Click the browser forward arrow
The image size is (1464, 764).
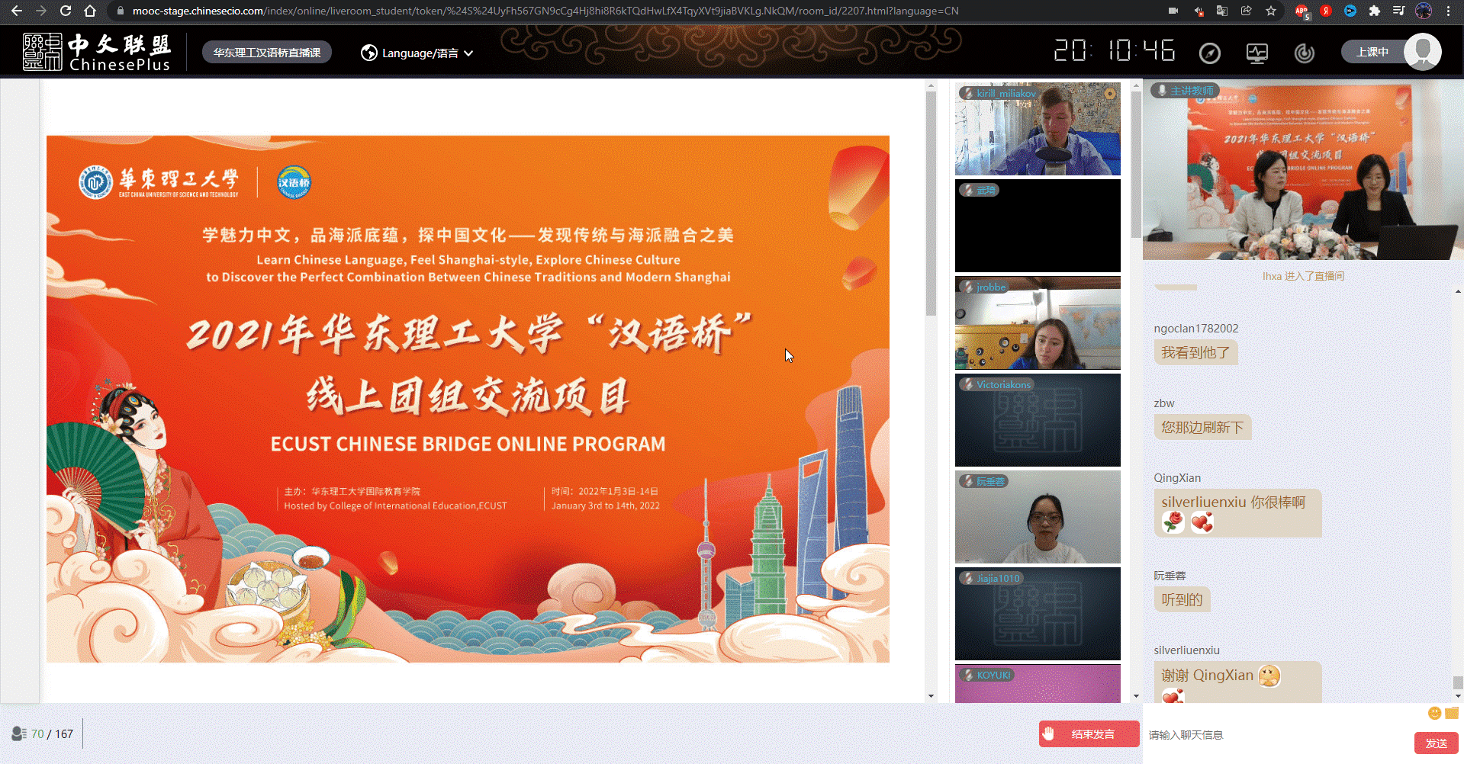pos(41,11)
